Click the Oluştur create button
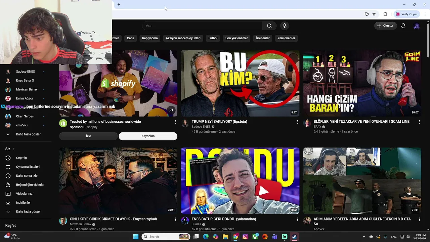This screenshot has height=242, width=430. pos(386,26)
